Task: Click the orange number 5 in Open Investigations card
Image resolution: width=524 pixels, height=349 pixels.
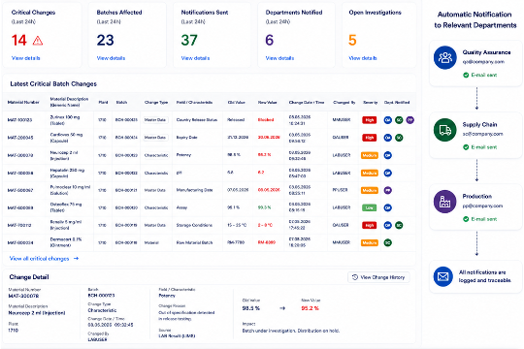Action: (352, 41)
